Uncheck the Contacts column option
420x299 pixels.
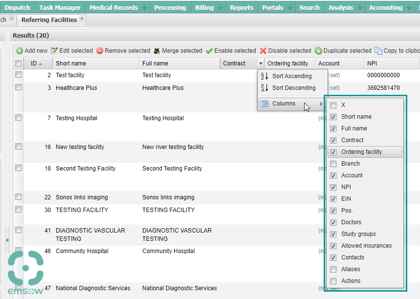point(333,258)
